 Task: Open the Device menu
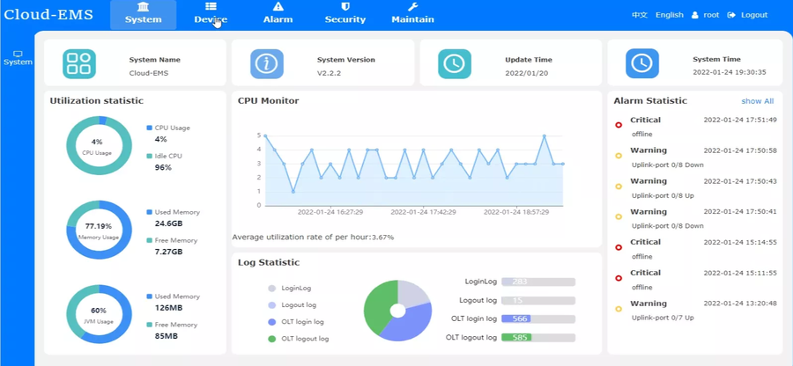tap(211, 14)
